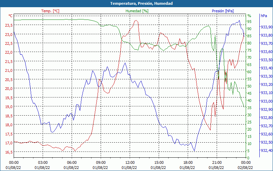This screenshot has width=273, height=171.
Task: Click pressure axis value '933,40'
Action: tap(267, 68)
